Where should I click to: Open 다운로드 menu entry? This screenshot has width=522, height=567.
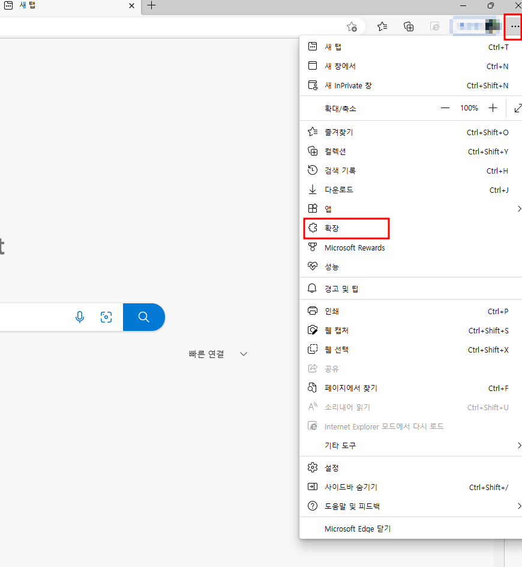click(411, 190)
